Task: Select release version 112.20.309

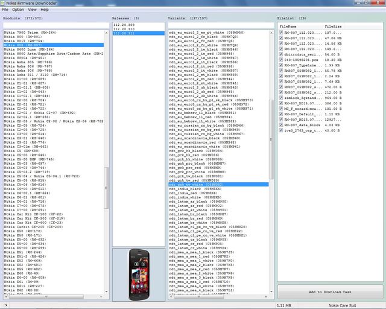Action: click(123, 25)
